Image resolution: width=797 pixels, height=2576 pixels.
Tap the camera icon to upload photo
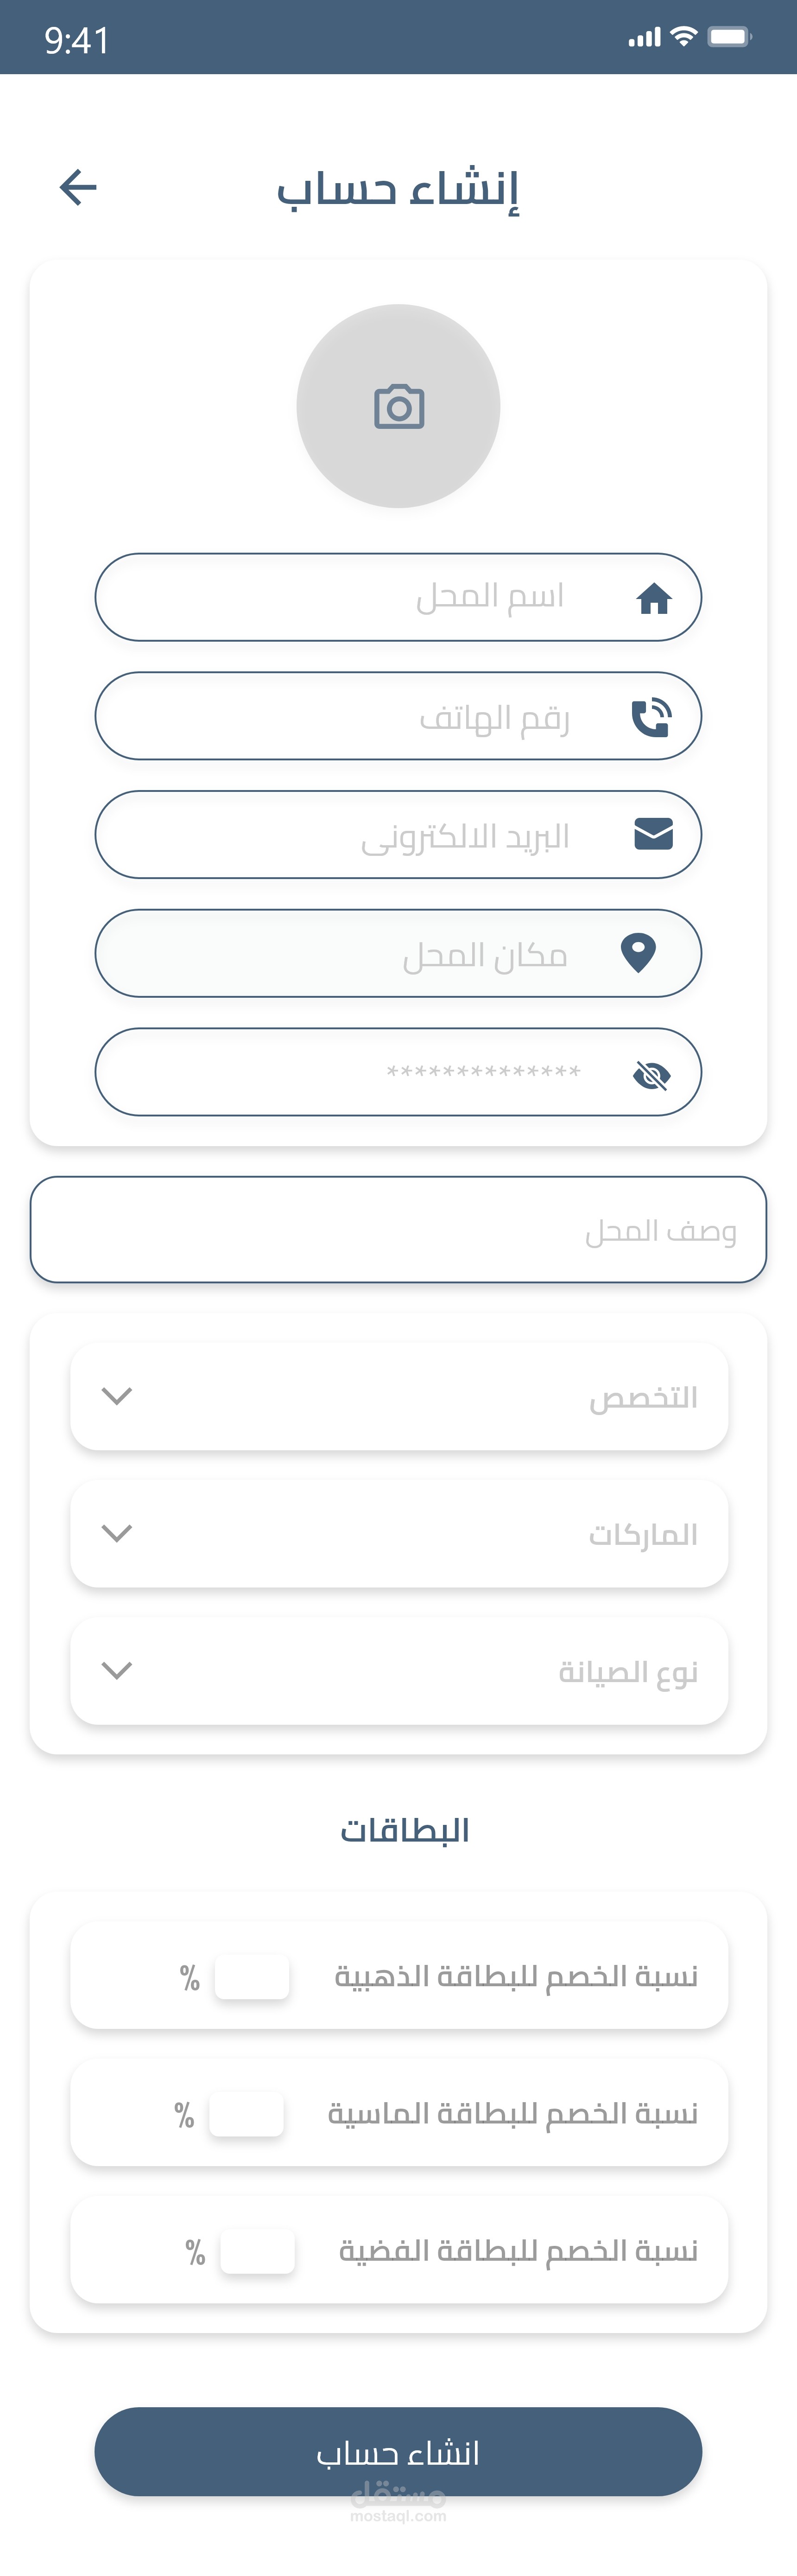(399, 407)
